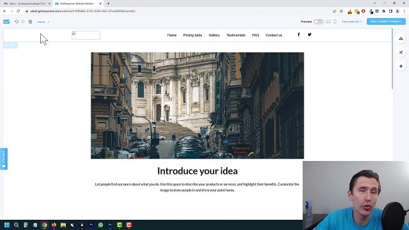Open WhatsApp from the taskbar
Viewport: 409px width, 230px height.
tap(101, 225)
